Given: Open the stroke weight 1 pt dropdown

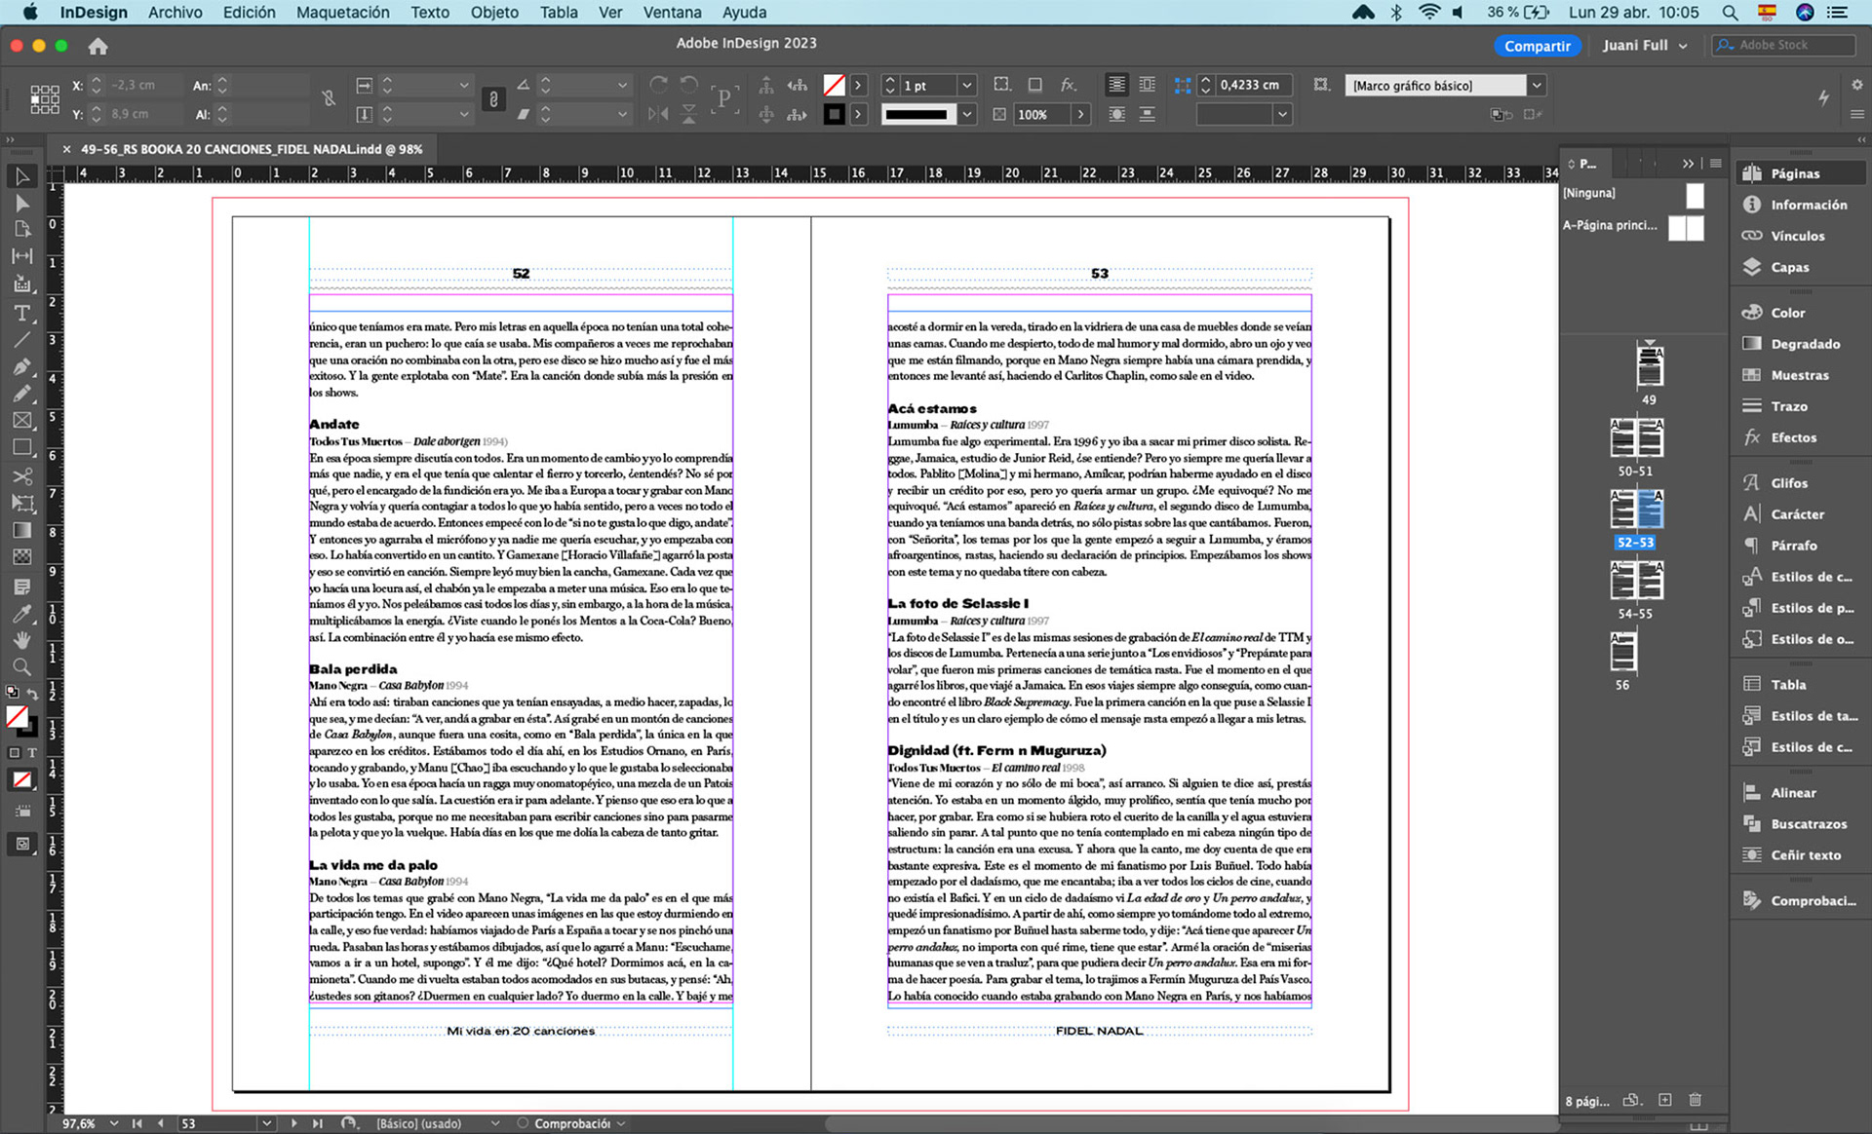Looking at the screenshot, I should [966, 86].
